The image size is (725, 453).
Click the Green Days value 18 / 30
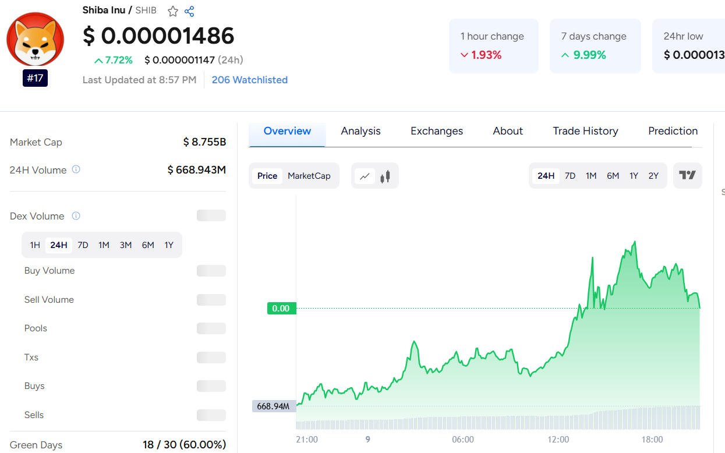click(x=184, y=445)
